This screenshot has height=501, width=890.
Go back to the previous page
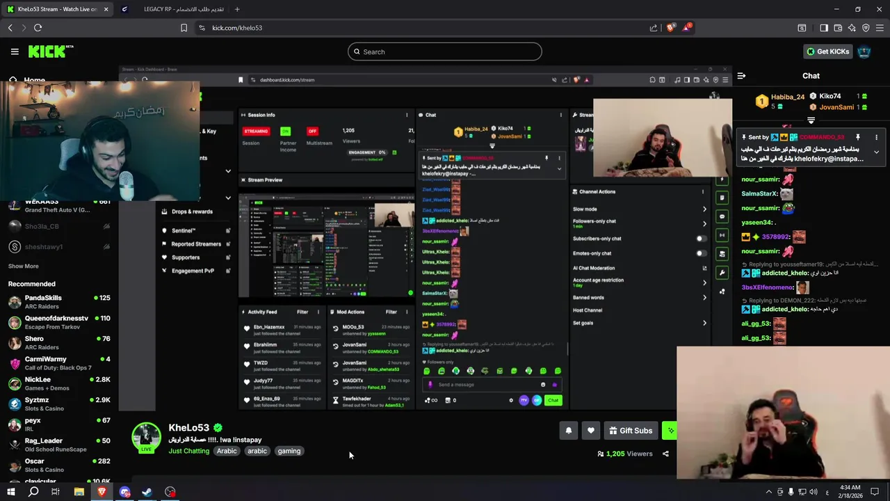pos(10,28)
